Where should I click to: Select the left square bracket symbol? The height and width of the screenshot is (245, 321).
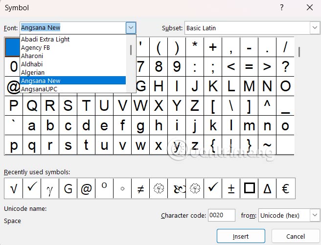click(213, 106)
